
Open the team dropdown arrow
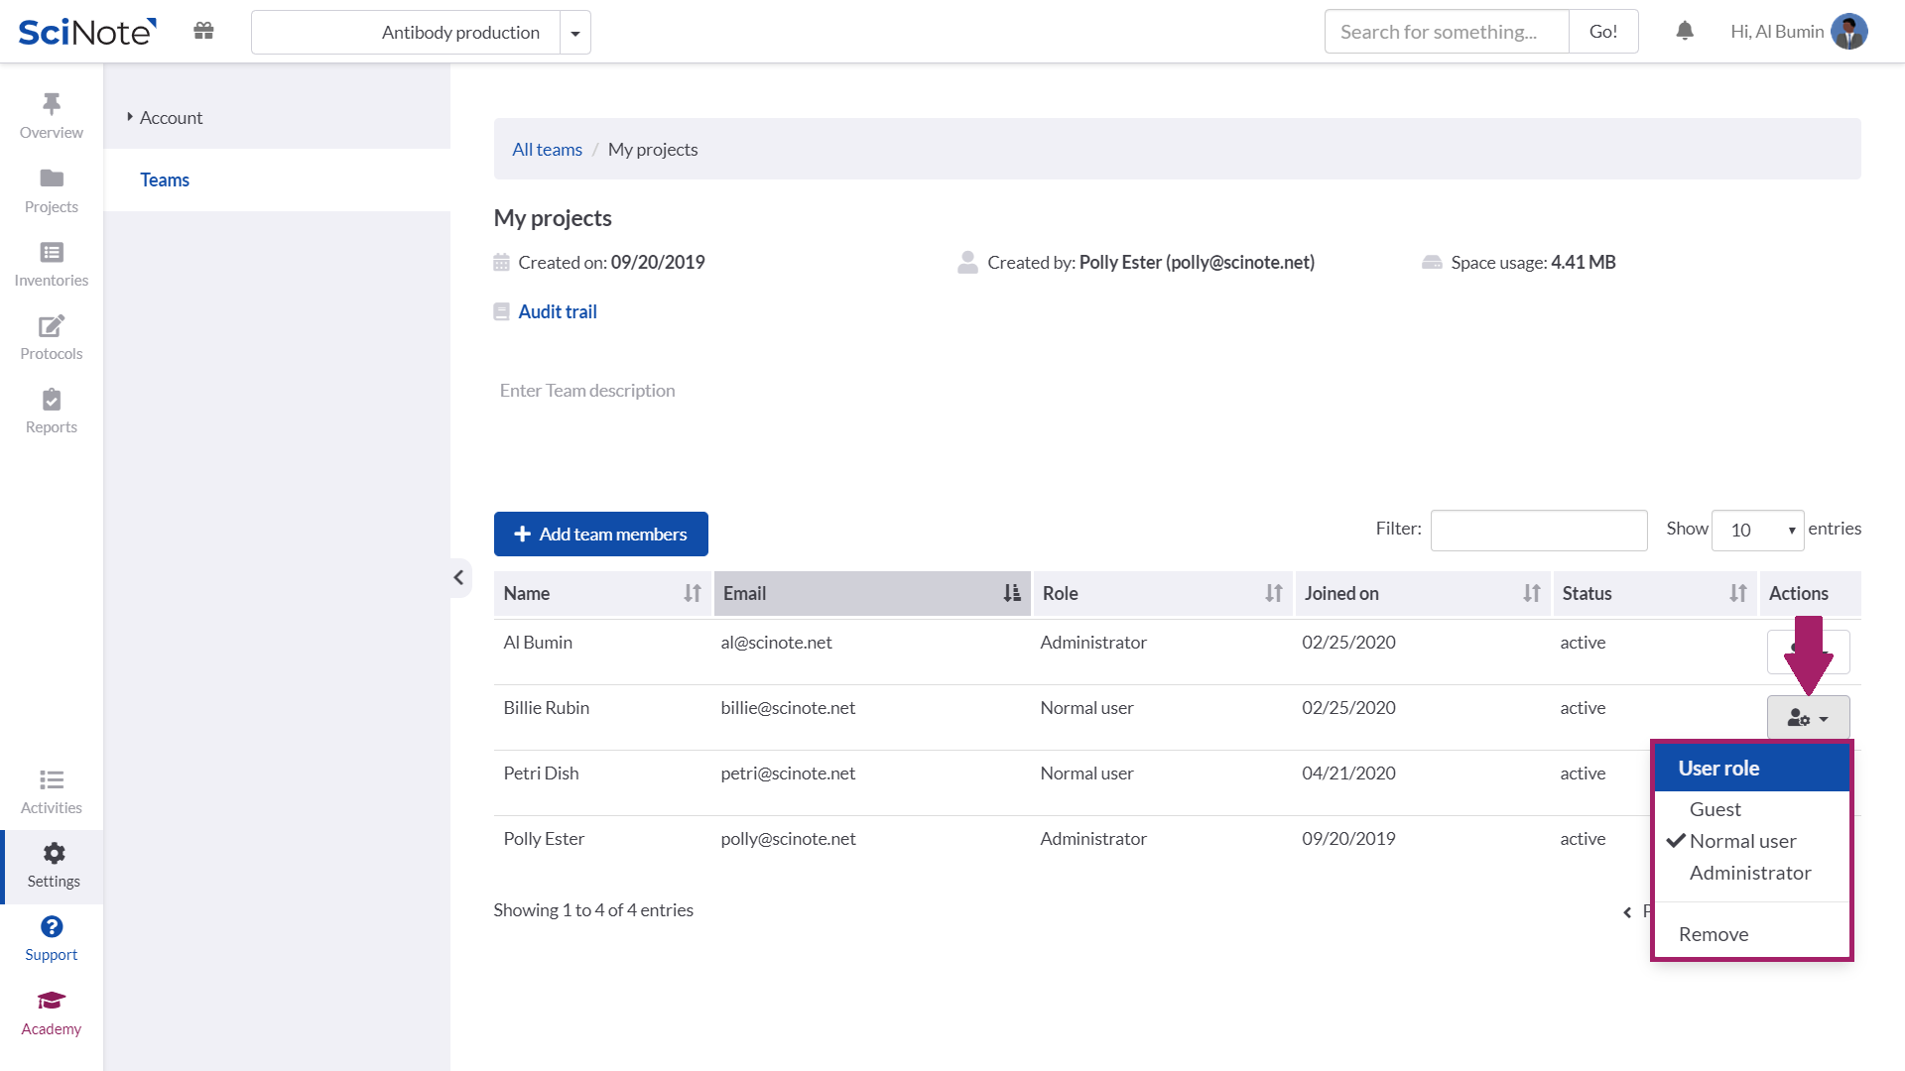(575, 32)
